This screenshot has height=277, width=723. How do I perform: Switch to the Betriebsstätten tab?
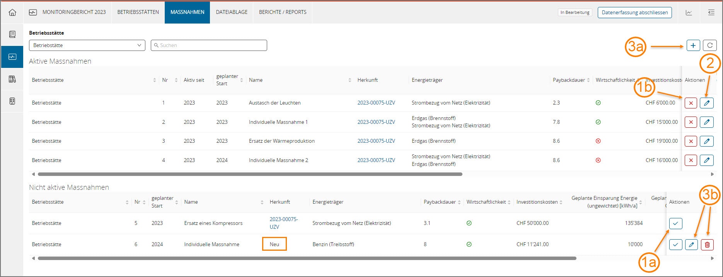point(138,12)
